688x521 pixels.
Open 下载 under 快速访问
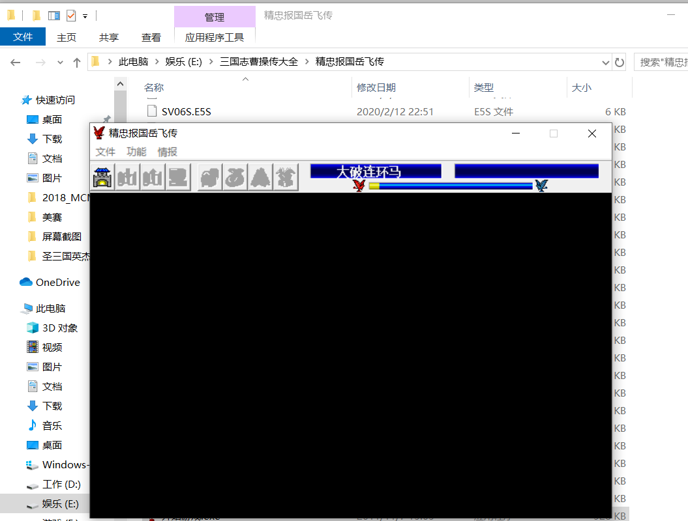click(52, 139)
